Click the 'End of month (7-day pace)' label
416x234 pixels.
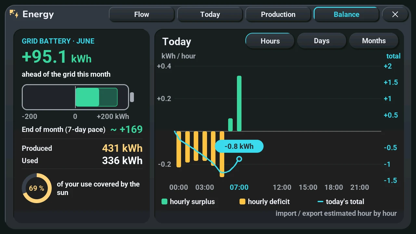tap(64, 130)
